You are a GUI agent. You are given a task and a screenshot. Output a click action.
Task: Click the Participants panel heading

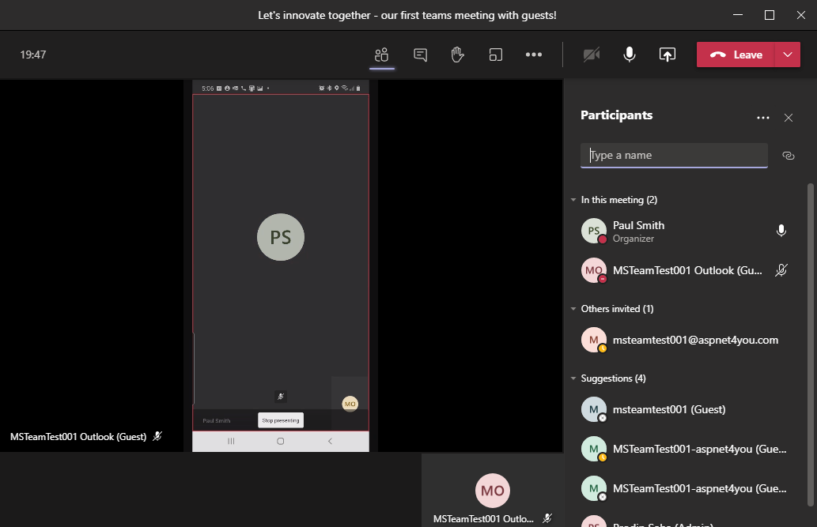point(616,115)
